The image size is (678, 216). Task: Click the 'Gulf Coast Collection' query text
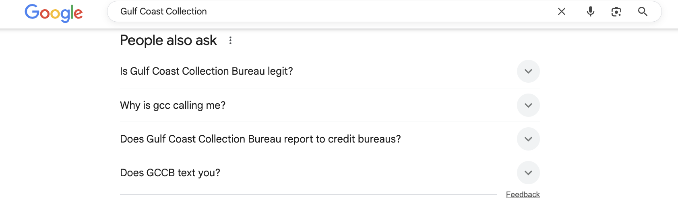click(x=163, y=12)
